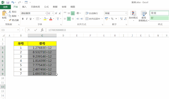The height and width of the screenshot is (99, 169).
Task: Cancel formula bar entry with X
Action: click(29, 30)
